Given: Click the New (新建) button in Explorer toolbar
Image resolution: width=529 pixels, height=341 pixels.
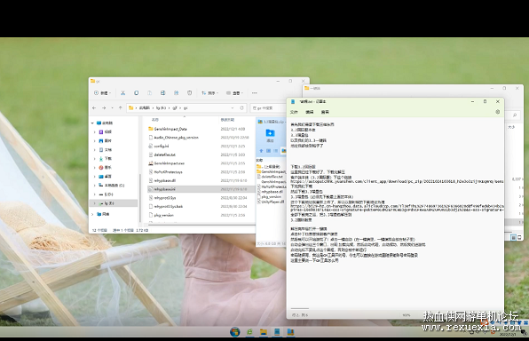Looking at the screenshot, I should click(x=102, y=93).
